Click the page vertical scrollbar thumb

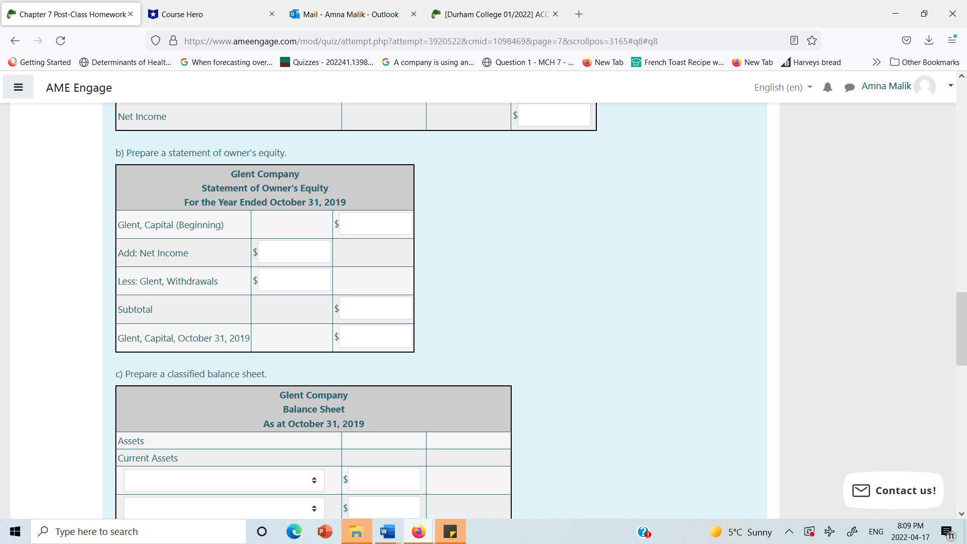click(x=961, y=328)
